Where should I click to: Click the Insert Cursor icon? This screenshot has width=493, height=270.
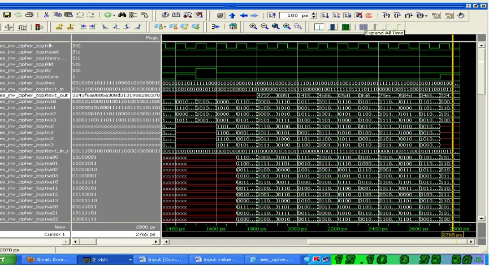pos(59,27)
